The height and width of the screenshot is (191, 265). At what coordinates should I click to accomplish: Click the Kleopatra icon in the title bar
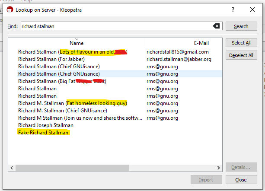tap(10, 10)
